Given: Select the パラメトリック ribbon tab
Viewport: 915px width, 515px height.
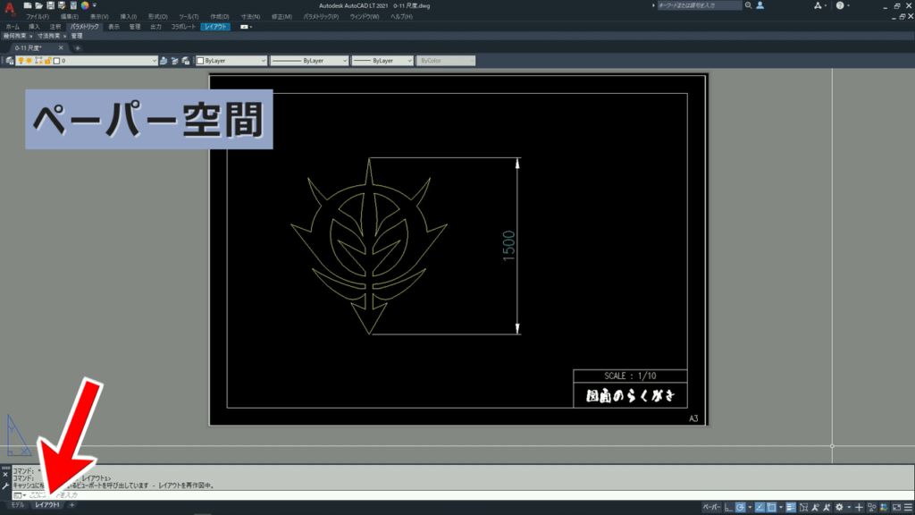Looking at the screenshot, I should 85,27.
